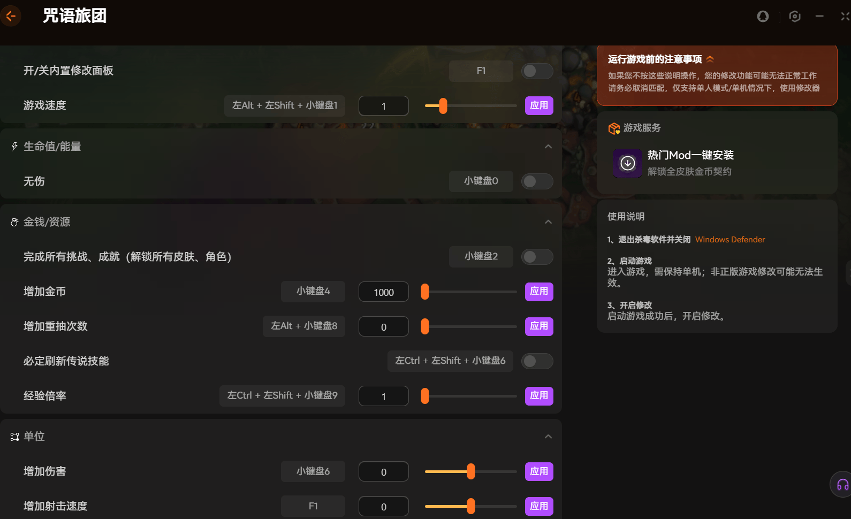Click the orange back arrow icon
This screenshot has height=519, width=851.
(10, 16)
